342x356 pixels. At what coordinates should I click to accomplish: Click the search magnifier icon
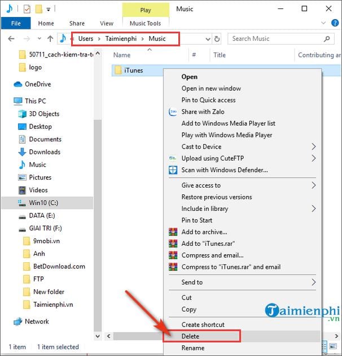[x=327, y=39]
